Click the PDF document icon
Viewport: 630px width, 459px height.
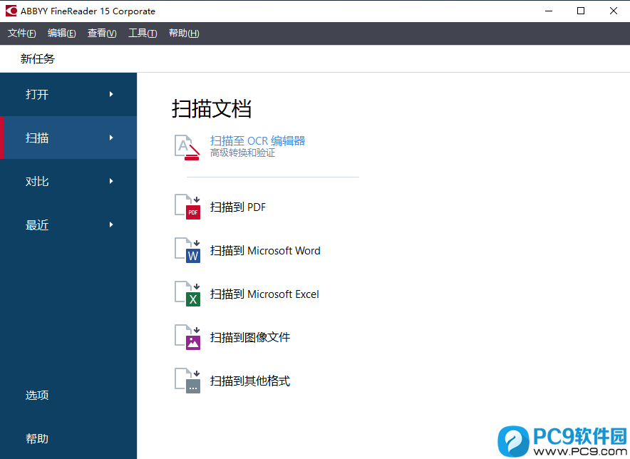[187, 207]
